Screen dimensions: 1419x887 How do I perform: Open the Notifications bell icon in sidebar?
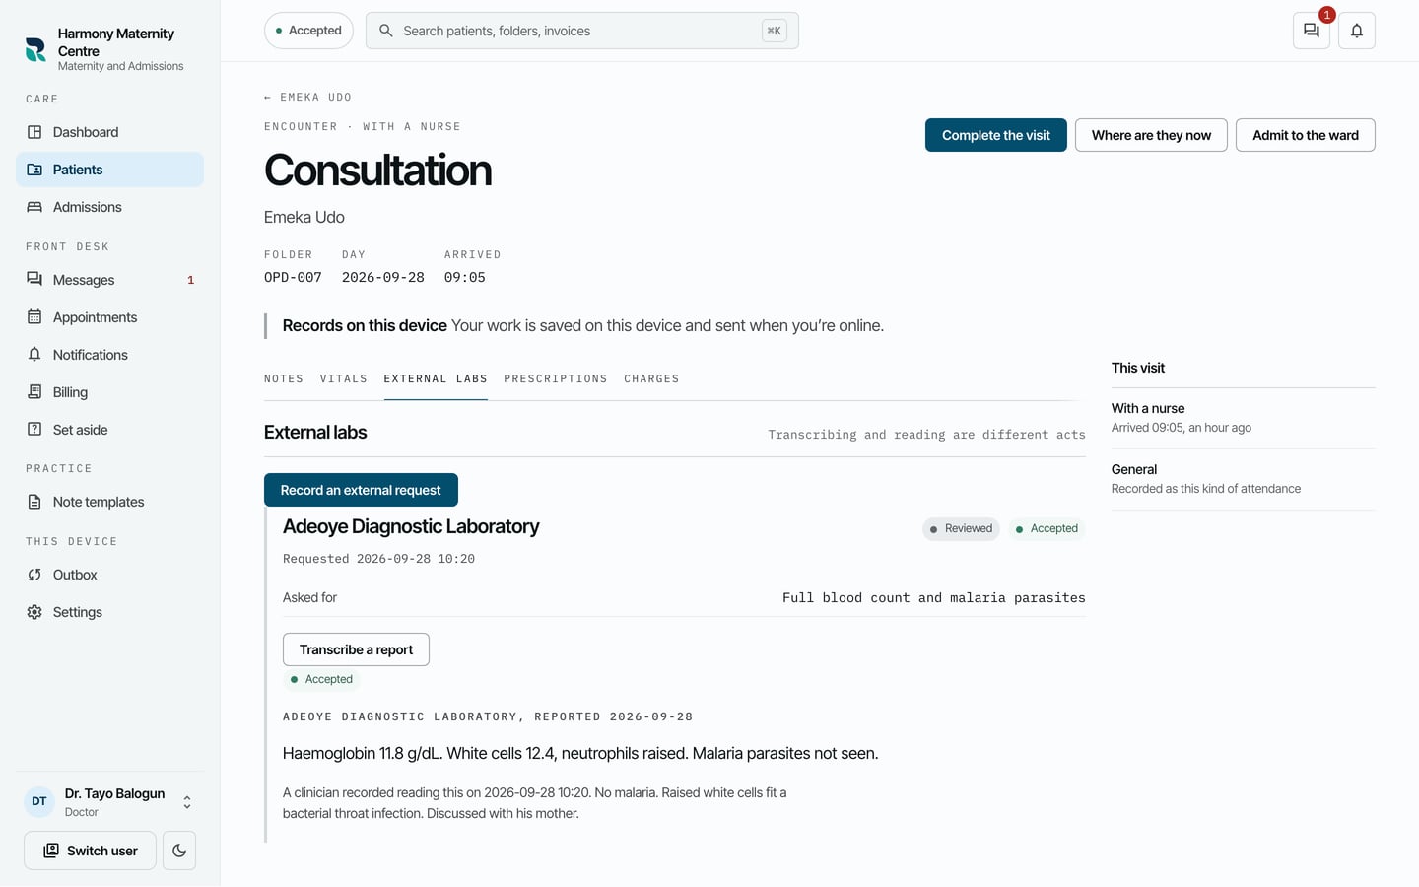34,355
